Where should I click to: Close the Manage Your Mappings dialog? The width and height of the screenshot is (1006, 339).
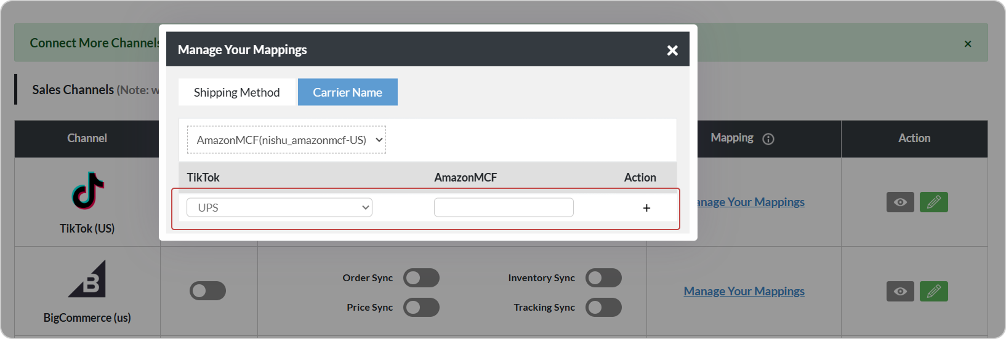pos(672,50)
